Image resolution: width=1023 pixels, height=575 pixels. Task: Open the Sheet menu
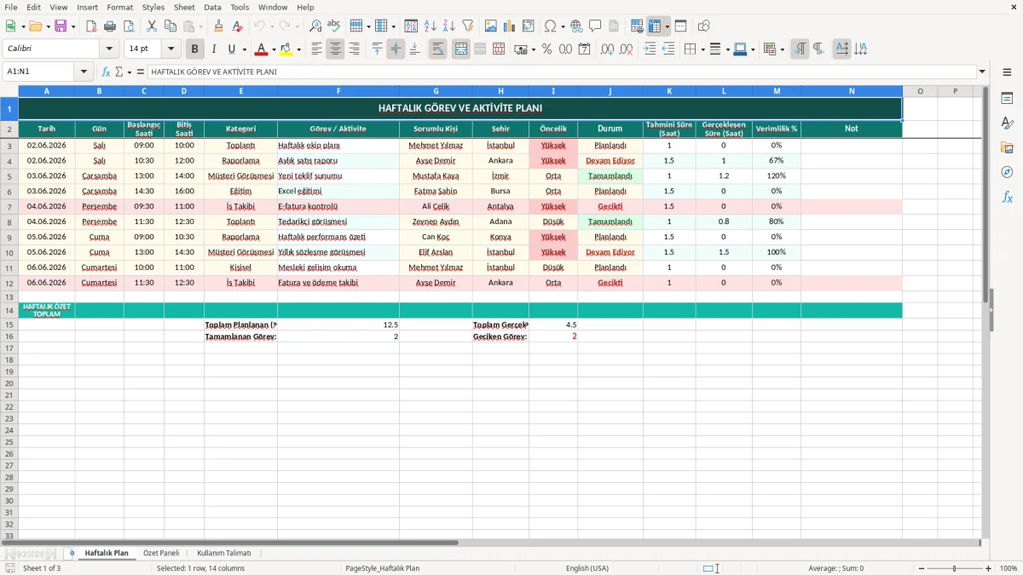click(184, 7)
